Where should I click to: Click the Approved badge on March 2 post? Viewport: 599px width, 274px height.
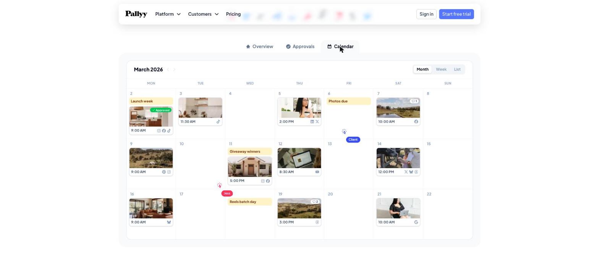(161, 110)
